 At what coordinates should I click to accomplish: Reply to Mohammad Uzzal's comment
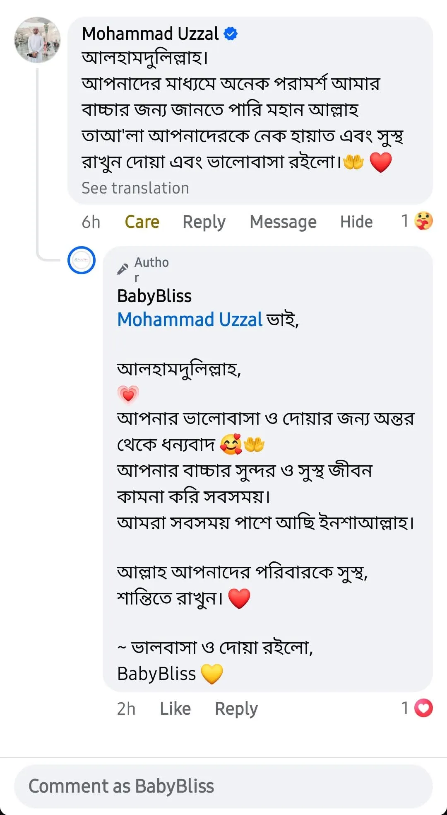click(x=204, y=222)
